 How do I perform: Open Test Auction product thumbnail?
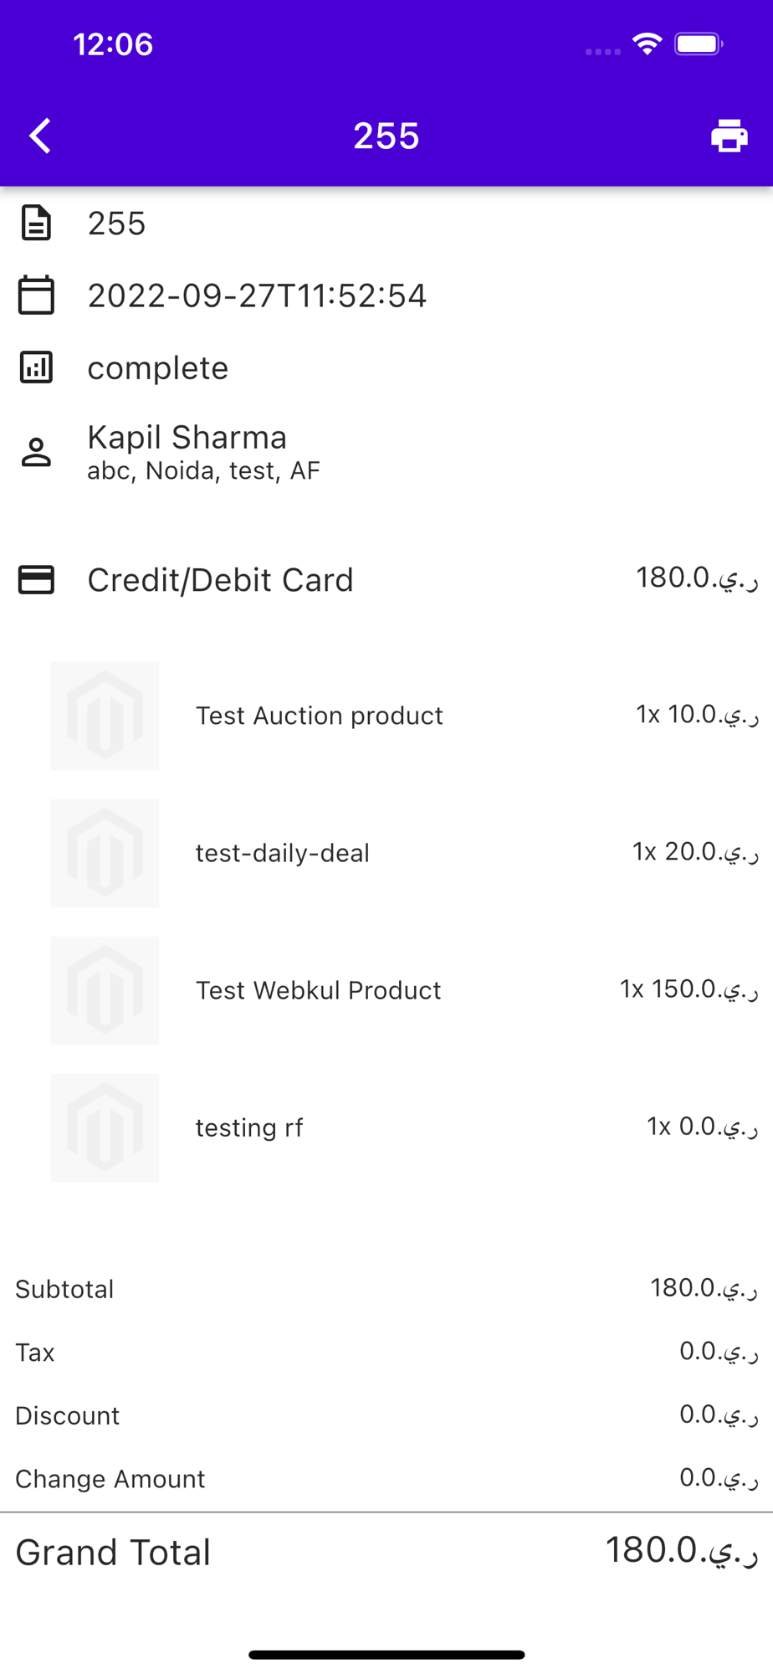[105, 716]
